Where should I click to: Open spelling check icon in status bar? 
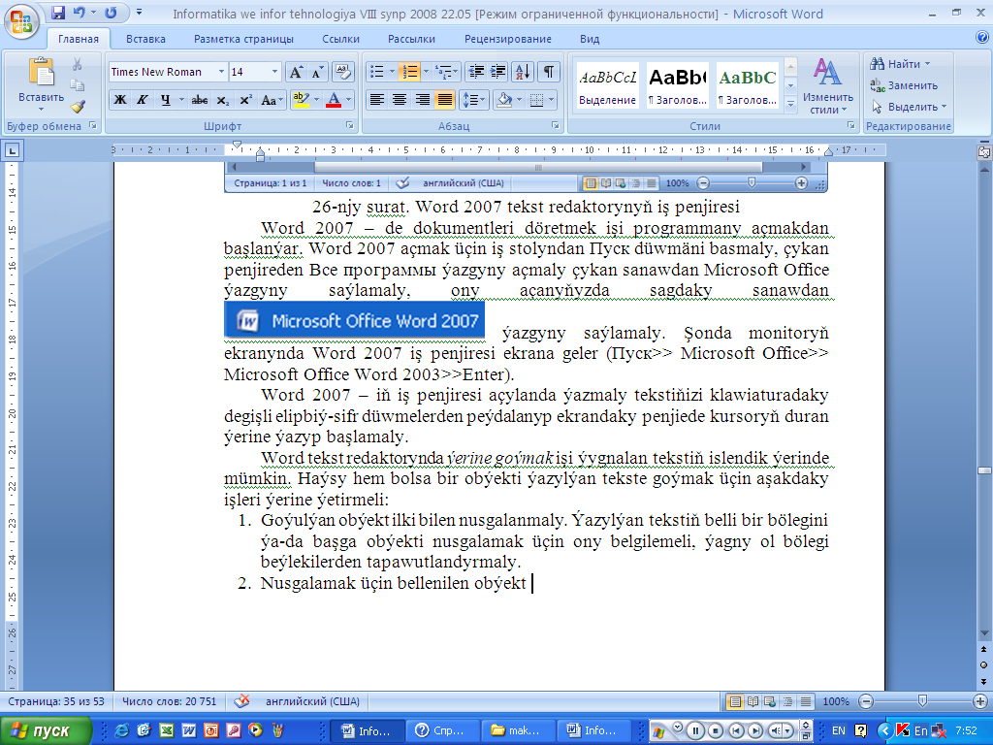coord(241,701)
